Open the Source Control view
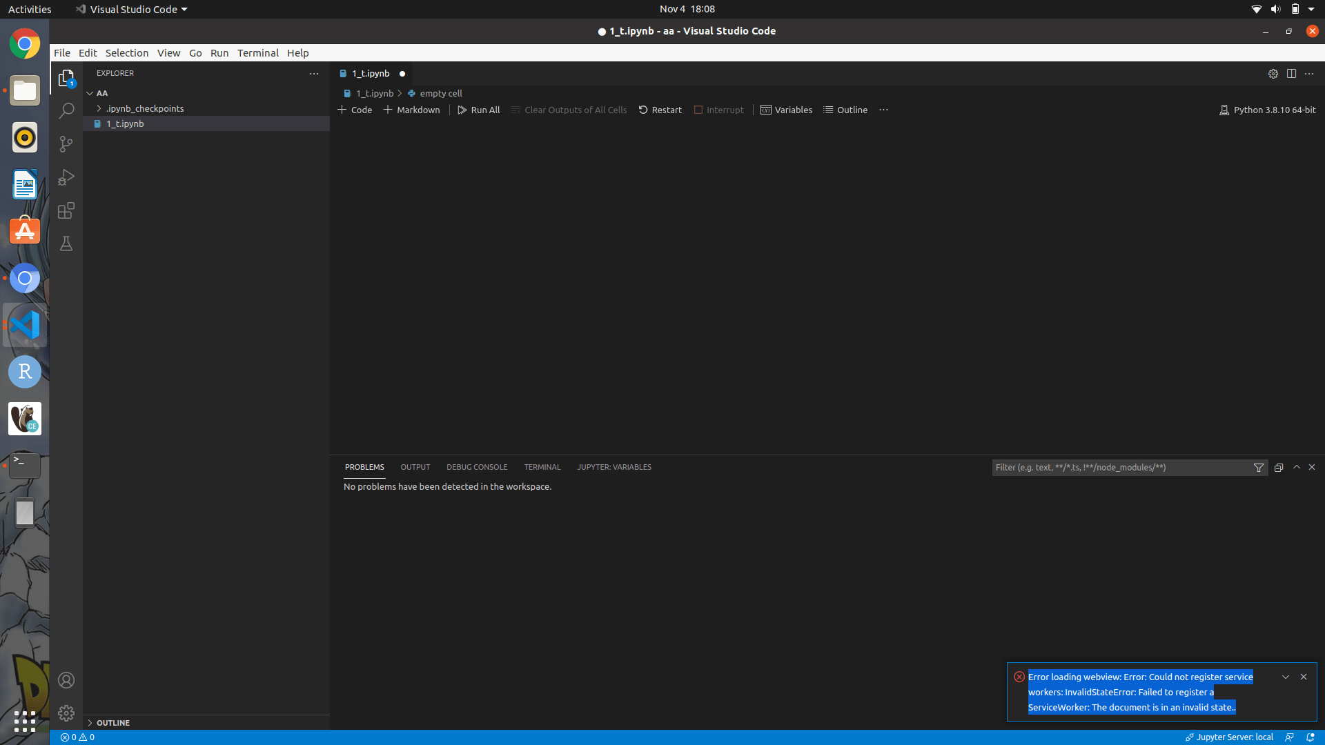Viewport: 1325px width, 745px height. [66, 143]
